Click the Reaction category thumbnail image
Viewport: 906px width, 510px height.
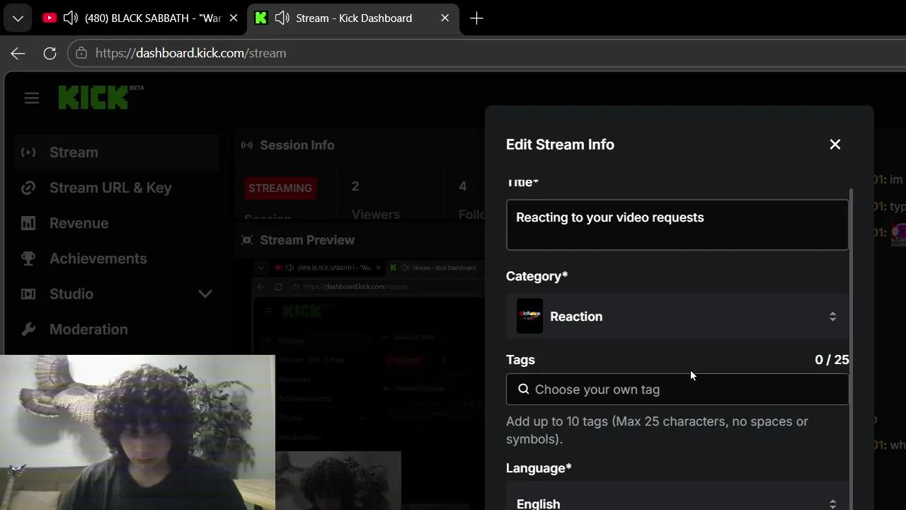click(x=529, y=316)
